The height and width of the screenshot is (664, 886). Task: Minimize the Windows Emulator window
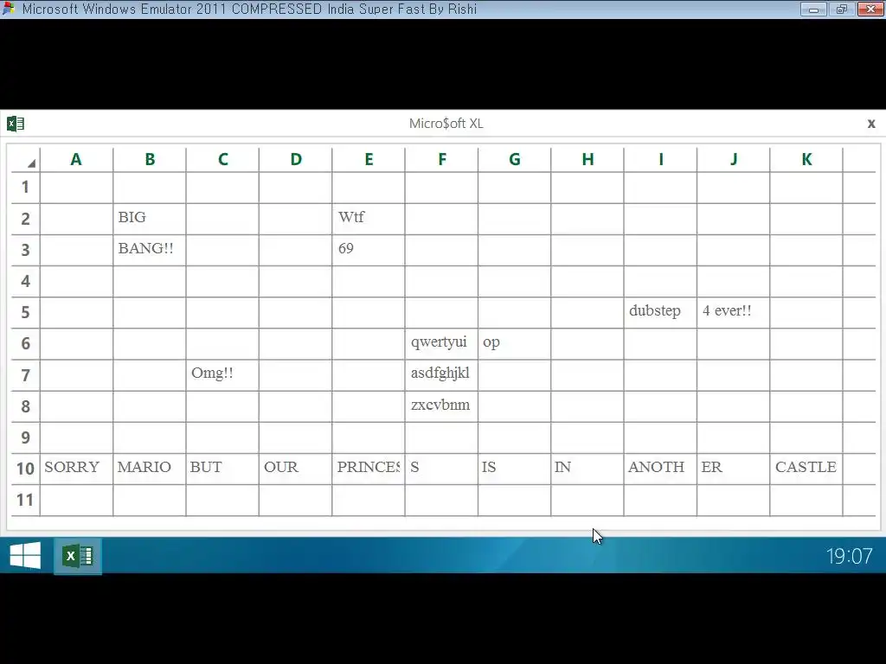click(813, 9)
